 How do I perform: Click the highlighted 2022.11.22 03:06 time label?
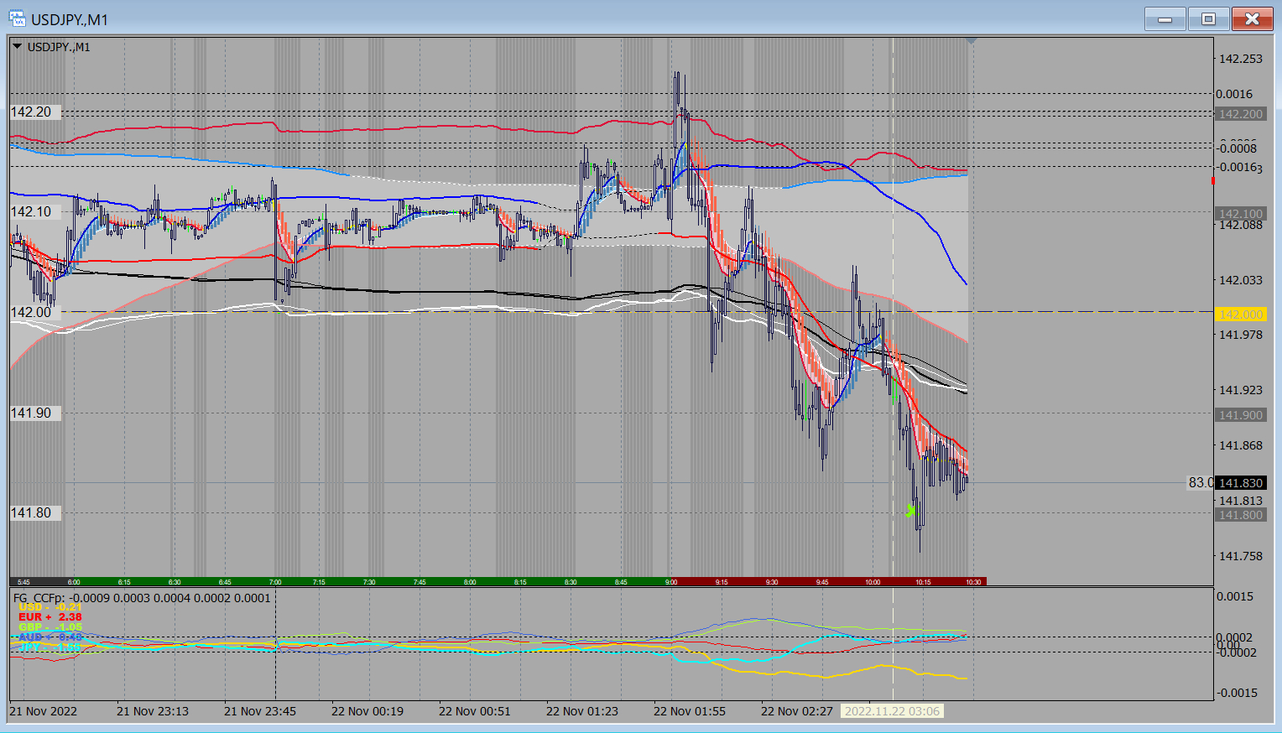[892, 711]
